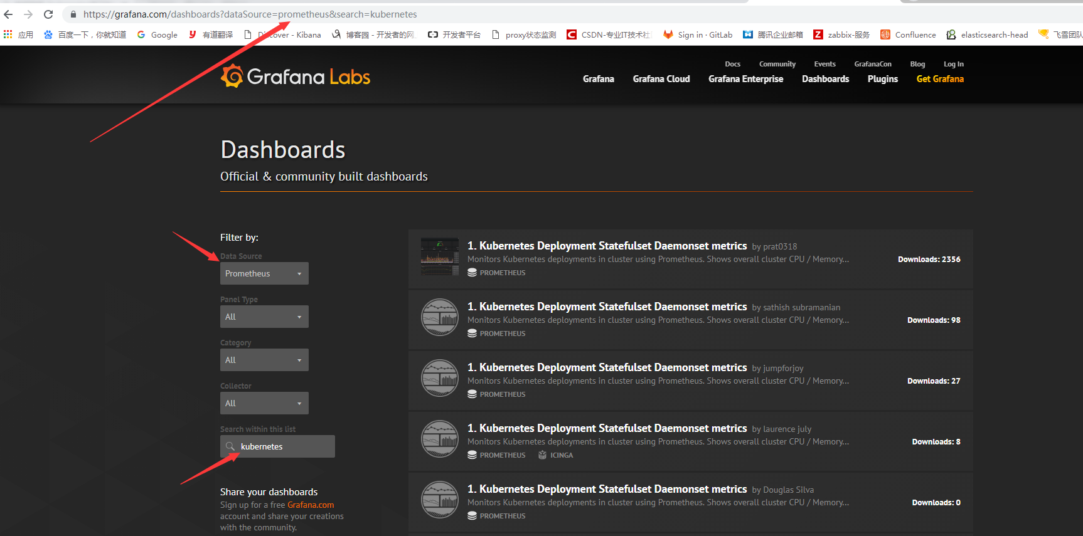Screen dimensions: 1083x536
Task: Open the cnblogs bookmark
Action: [373, 34]
